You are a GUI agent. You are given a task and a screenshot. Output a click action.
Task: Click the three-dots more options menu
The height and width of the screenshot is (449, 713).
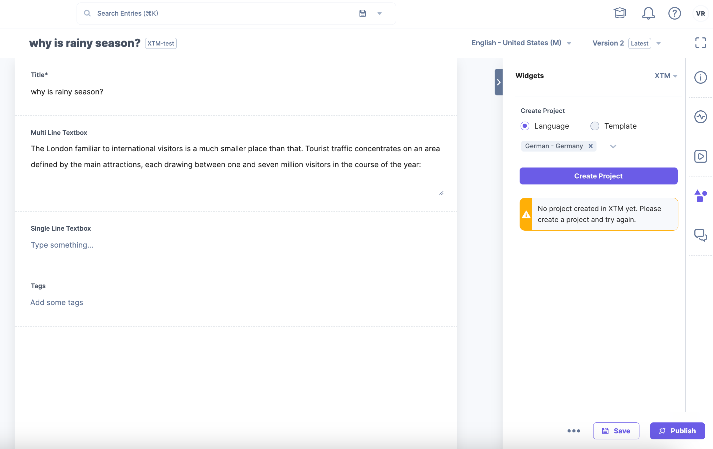pyautogui.click(x=574, y=430)
